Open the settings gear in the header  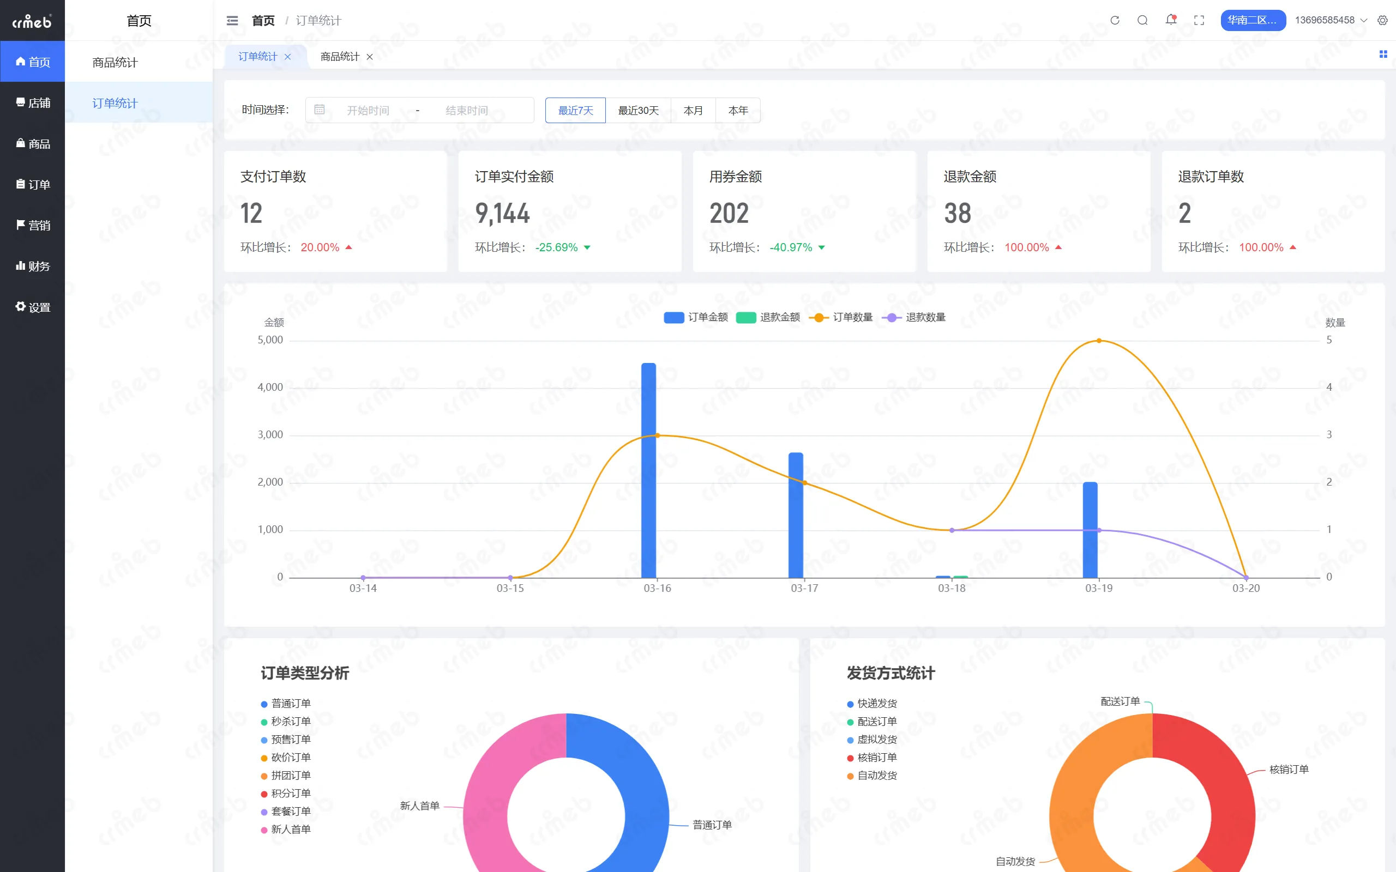tap(1383, 20)
